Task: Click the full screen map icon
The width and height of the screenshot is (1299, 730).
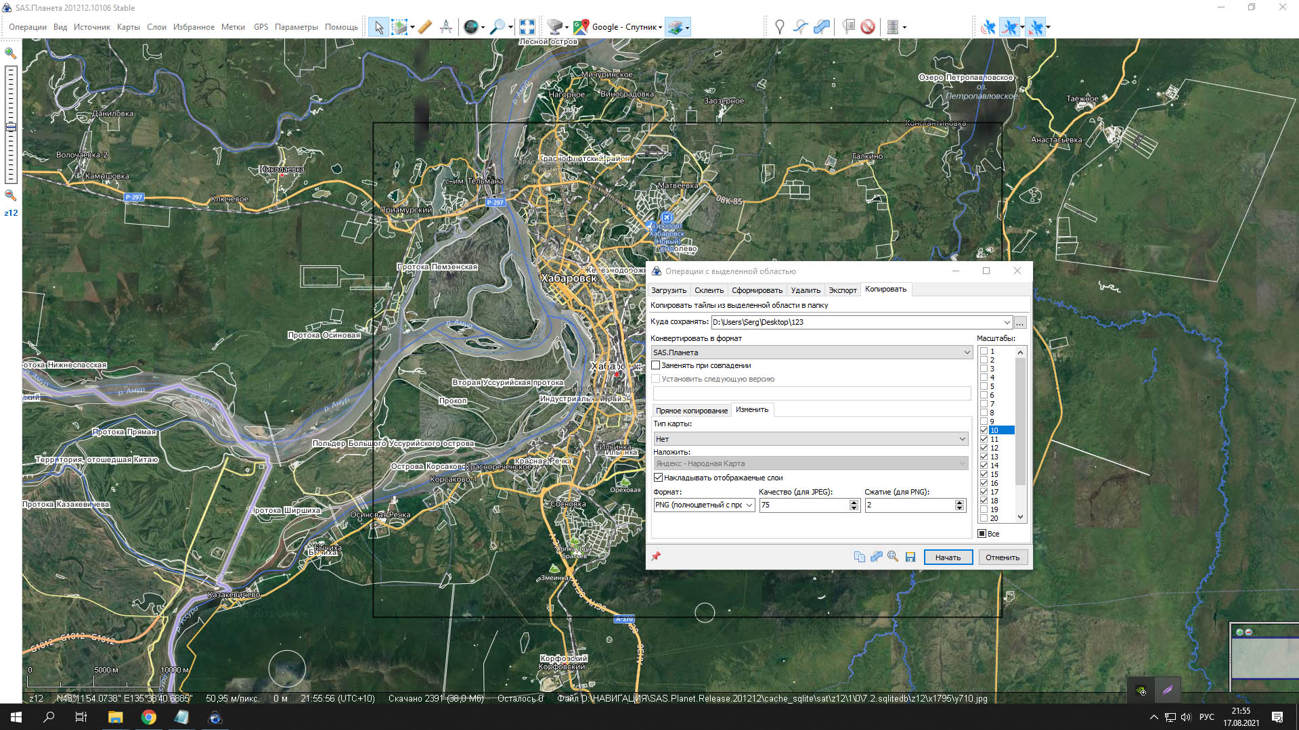Action: tap(527, 27)
